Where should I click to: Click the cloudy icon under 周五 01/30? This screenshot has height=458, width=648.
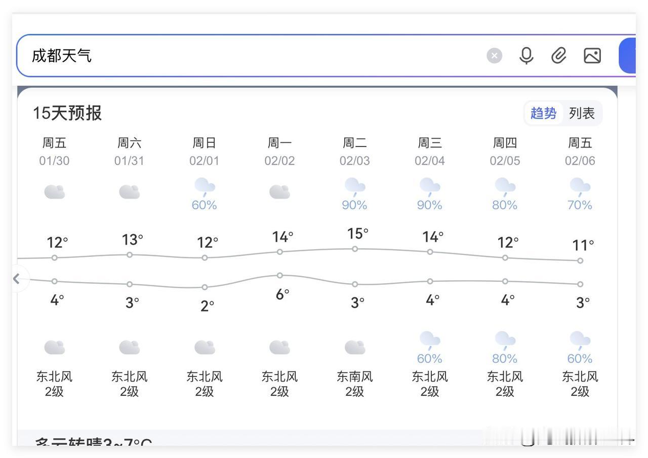(54, 192)
